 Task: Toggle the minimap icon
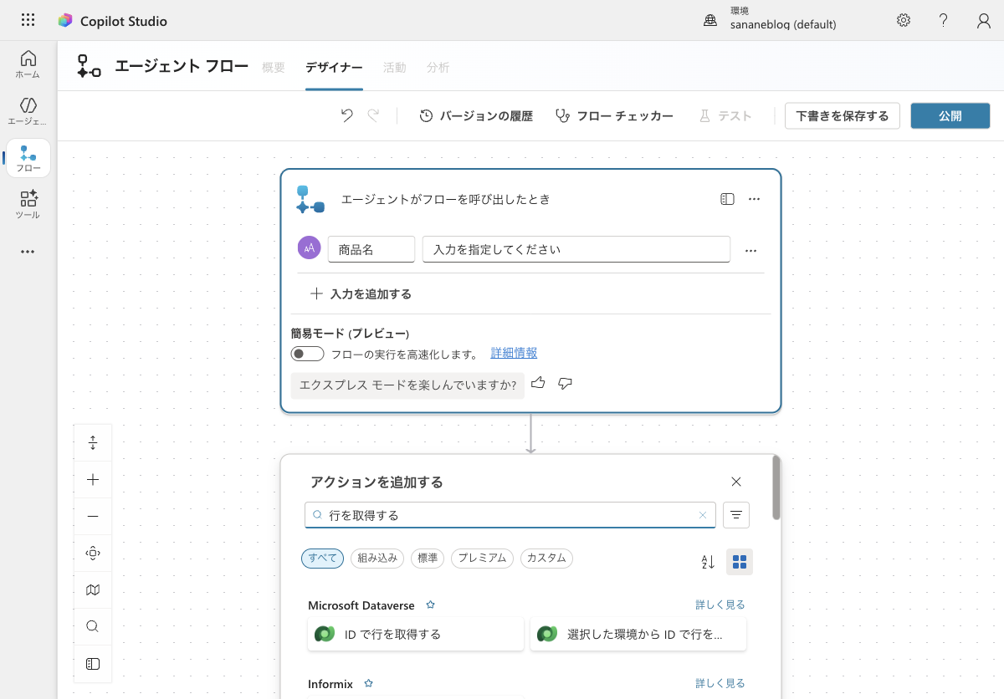pyautogui.click(x=93, y=590)
